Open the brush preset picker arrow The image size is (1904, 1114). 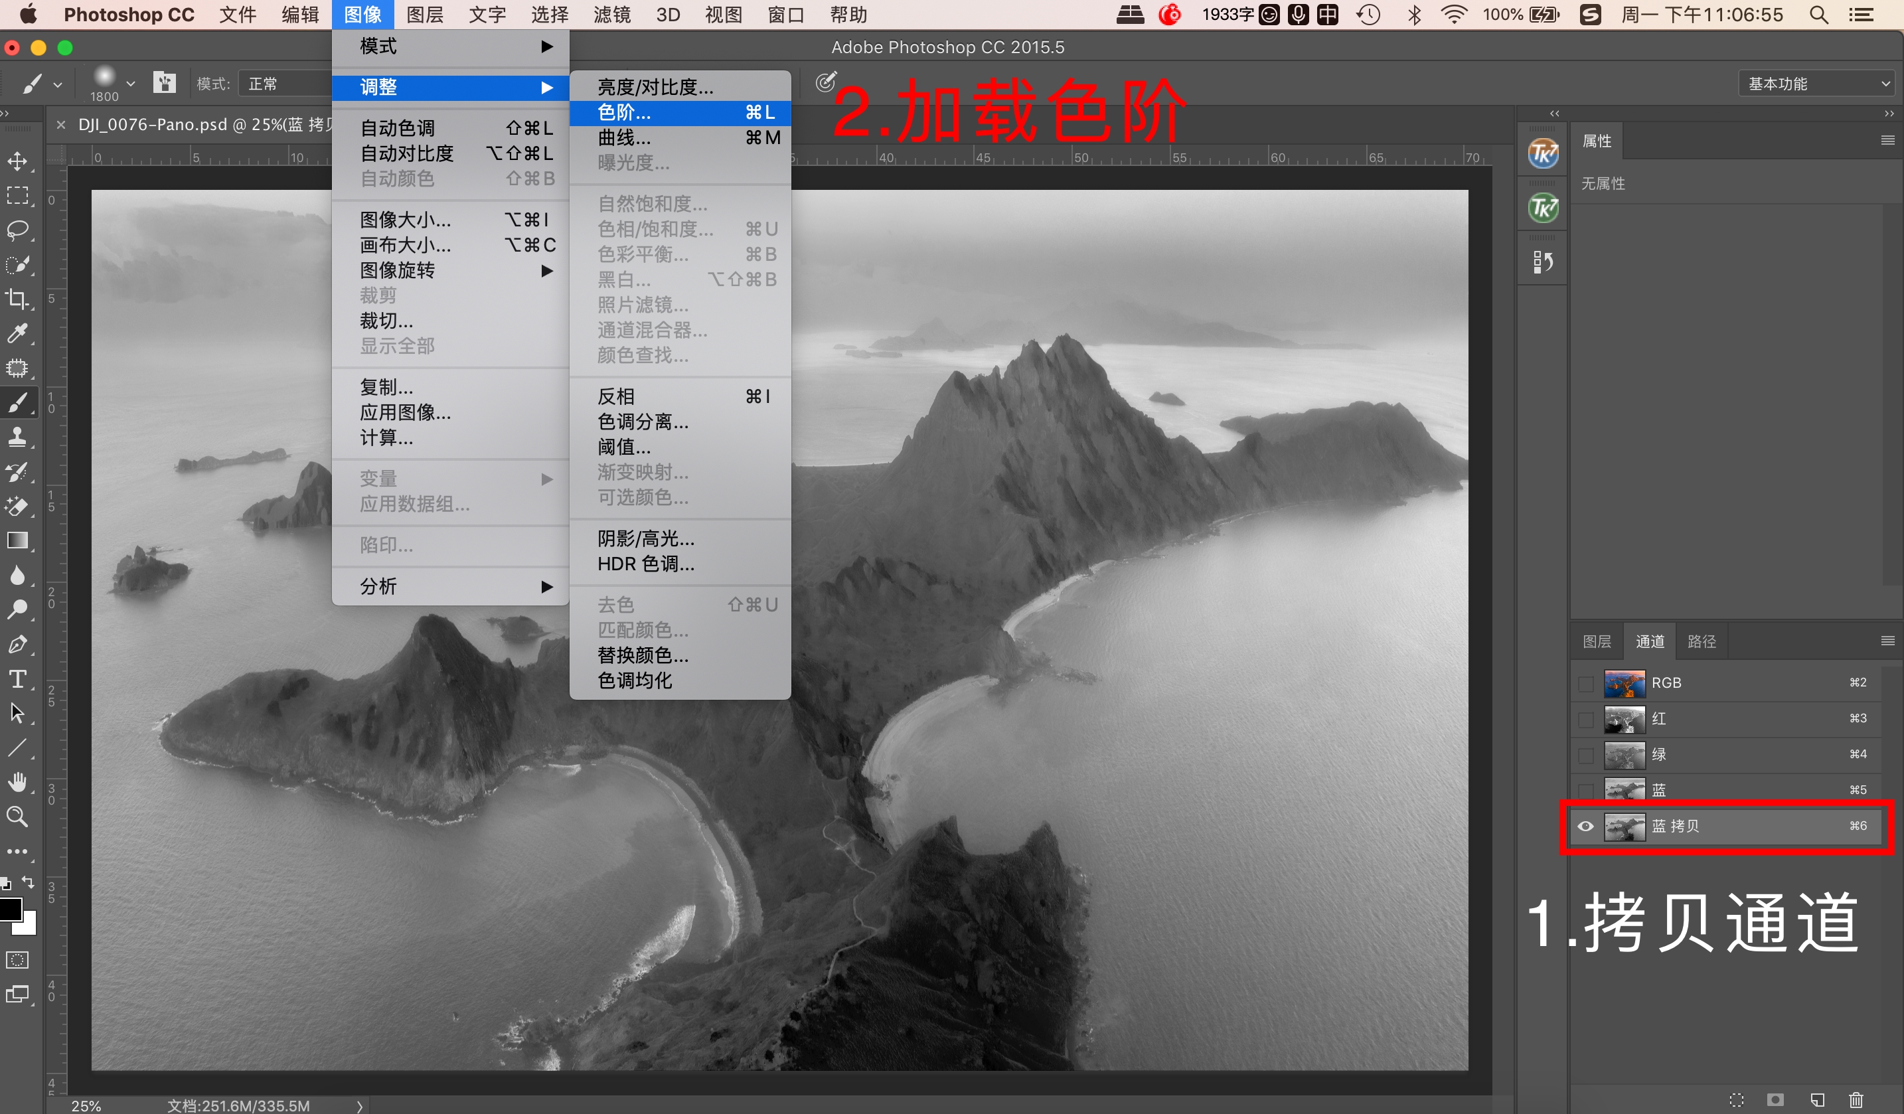point(131,84)
